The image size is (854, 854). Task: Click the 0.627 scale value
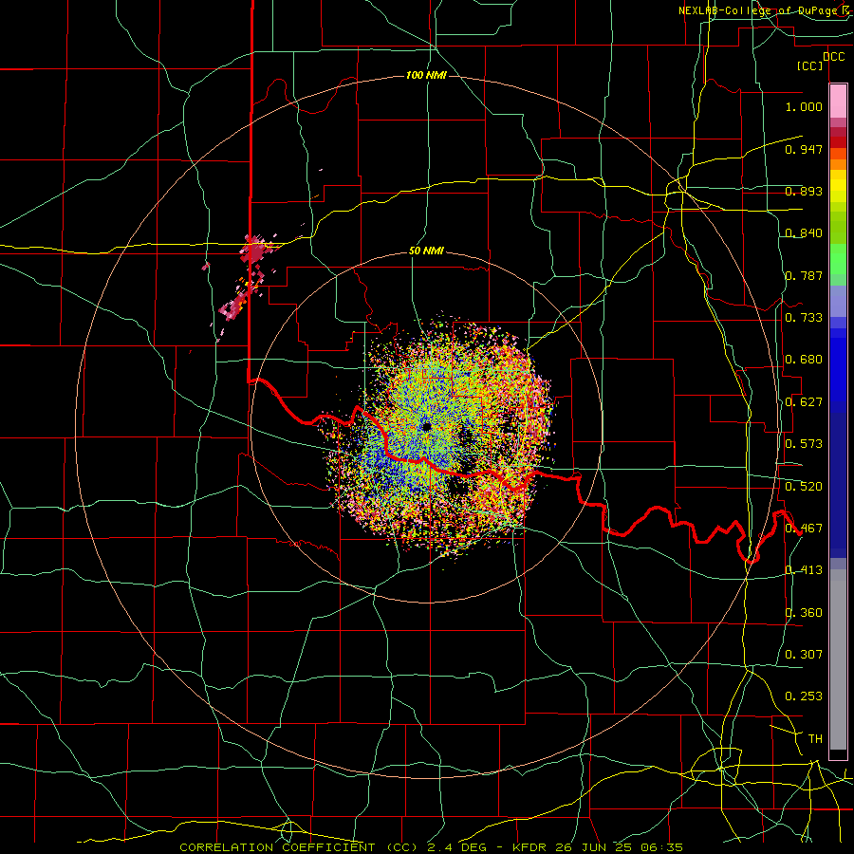tap(804, 402)
